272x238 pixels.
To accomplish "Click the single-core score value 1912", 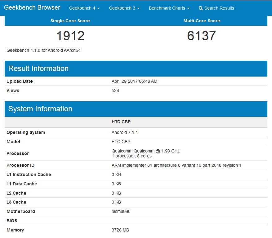I will [x=70, y=36].
